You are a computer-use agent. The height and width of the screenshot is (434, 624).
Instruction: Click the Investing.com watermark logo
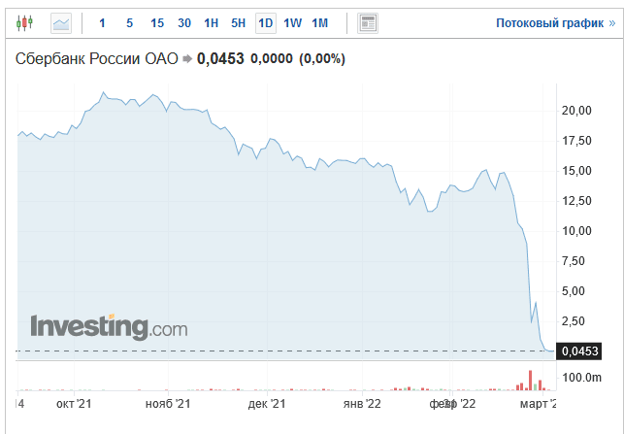coord(109,328)
